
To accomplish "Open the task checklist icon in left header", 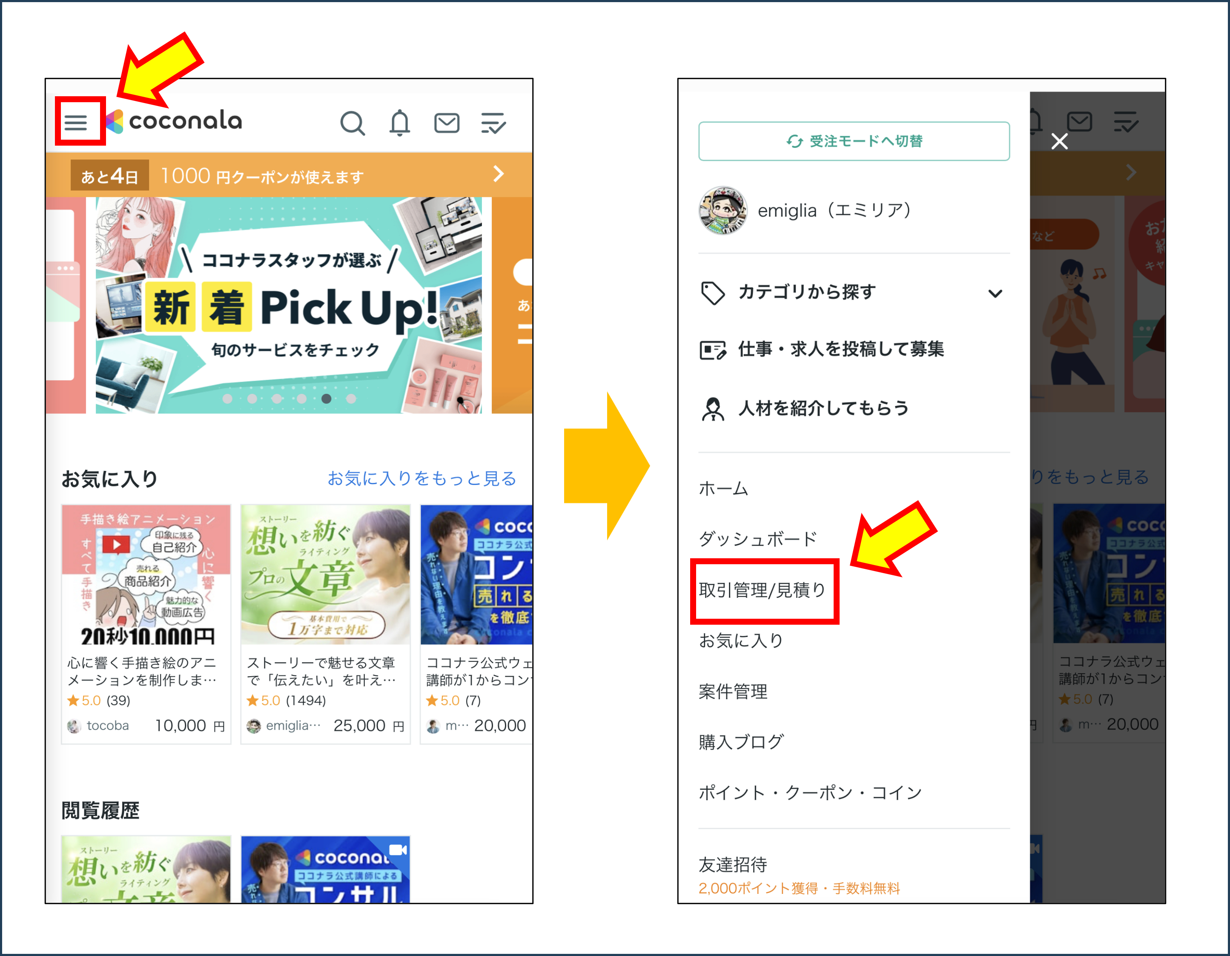I will [493, 122].
